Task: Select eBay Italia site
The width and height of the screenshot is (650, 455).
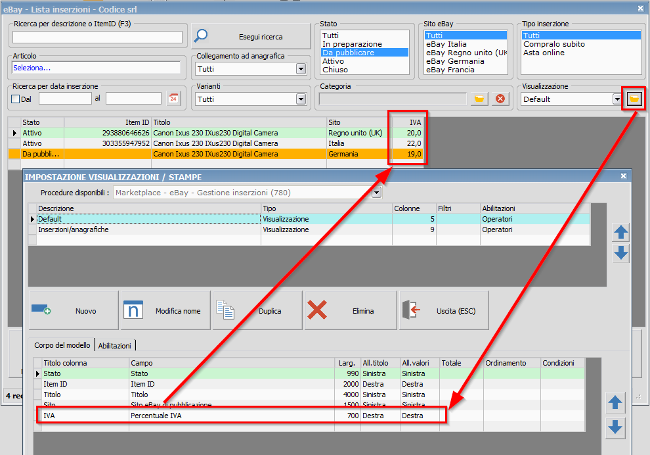Action: (x=466, y=44)
